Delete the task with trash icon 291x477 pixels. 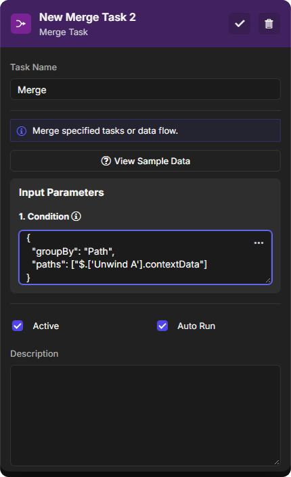(x=269, y=24)
